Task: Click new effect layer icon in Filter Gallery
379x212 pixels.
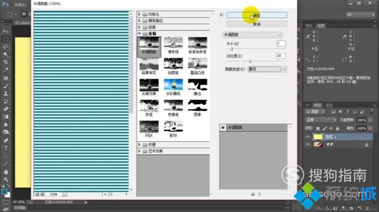Action: pos(253,194)
